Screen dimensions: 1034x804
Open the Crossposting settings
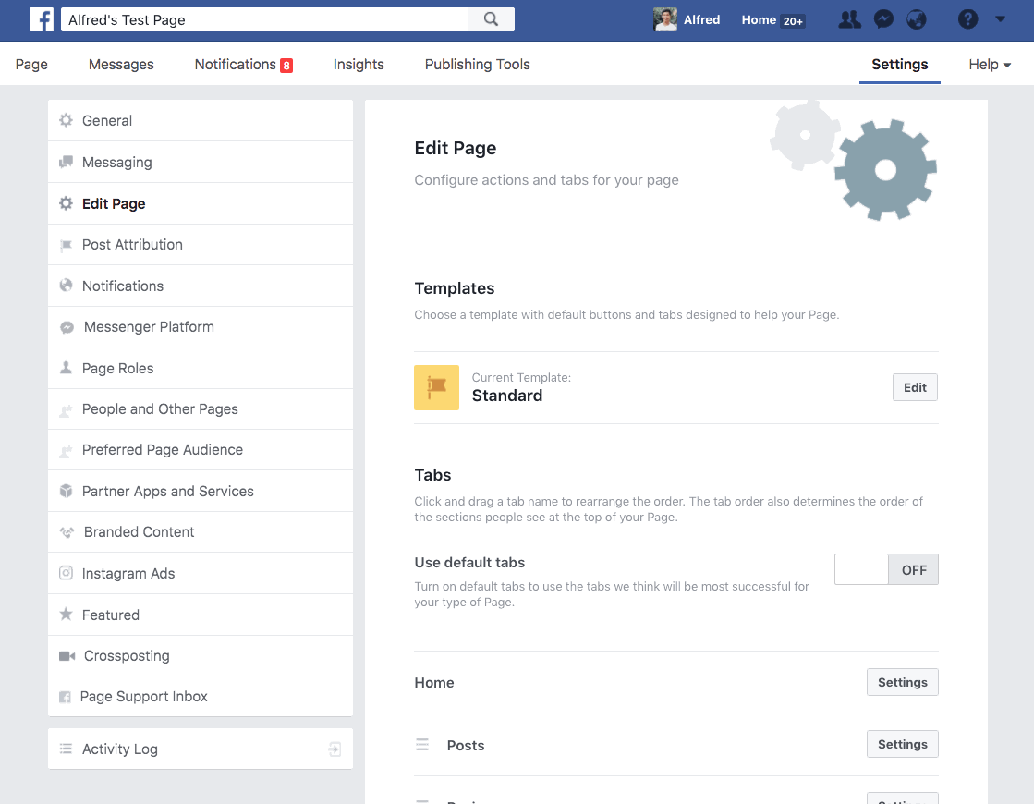point(201,655)
